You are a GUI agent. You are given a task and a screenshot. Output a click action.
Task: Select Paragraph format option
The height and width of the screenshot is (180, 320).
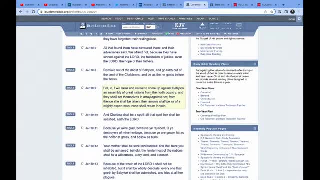pyautogui.click(x=184, y=34)
